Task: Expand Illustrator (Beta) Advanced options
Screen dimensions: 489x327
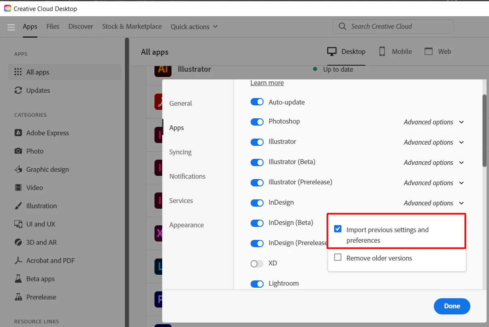Action: tap(434, 162)
